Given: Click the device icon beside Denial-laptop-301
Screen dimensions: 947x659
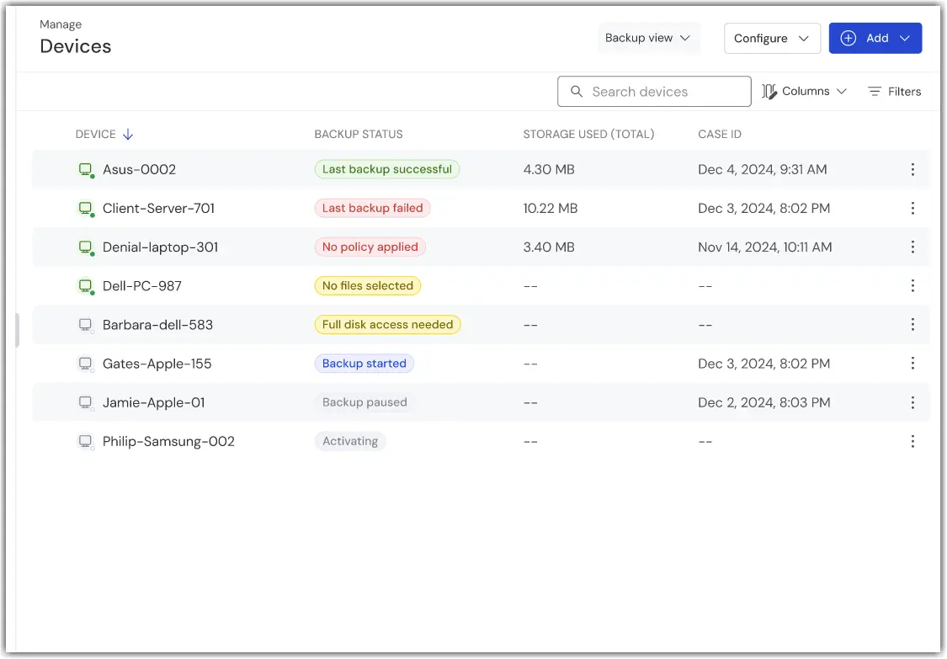Looking at the screenshot, I should [86, 247].
